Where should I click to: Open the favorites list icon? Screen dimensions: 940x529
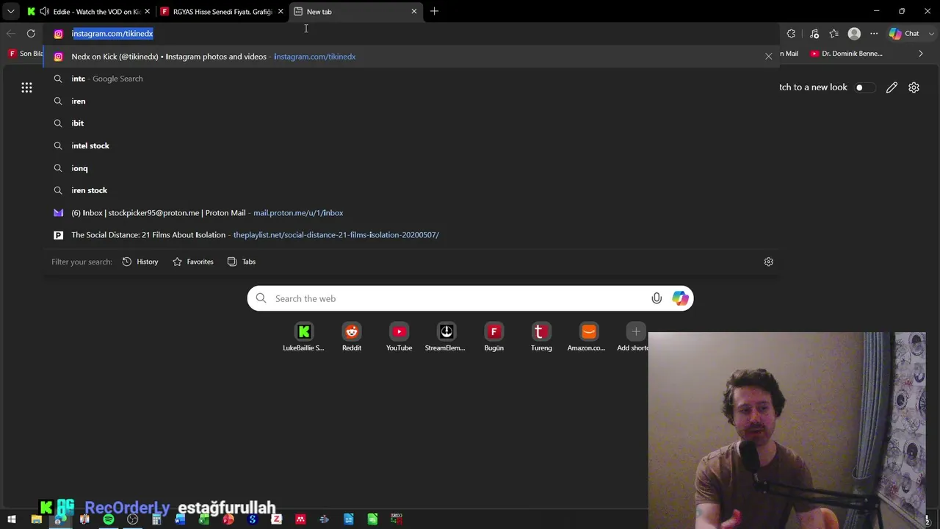click(834, 34)
